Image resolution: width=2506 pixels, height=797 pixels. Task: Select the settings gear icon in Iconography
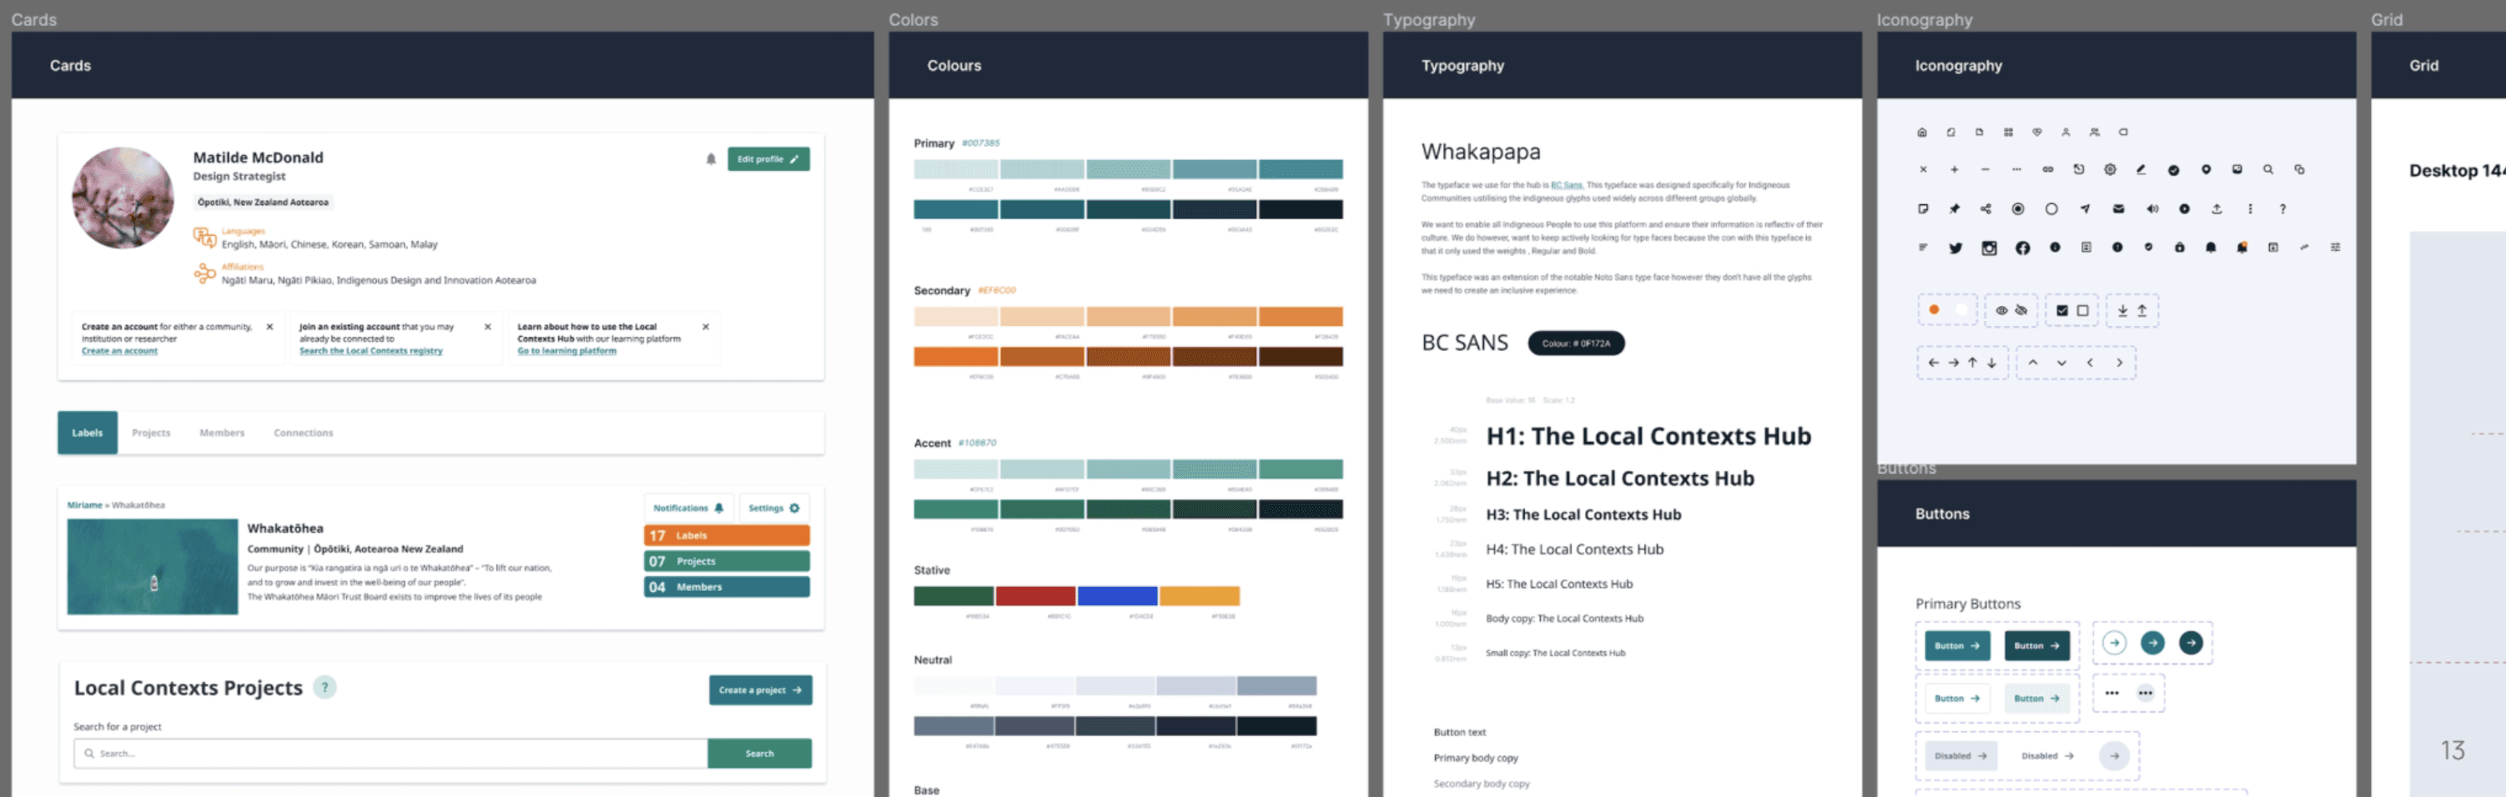click(2109, 169)
